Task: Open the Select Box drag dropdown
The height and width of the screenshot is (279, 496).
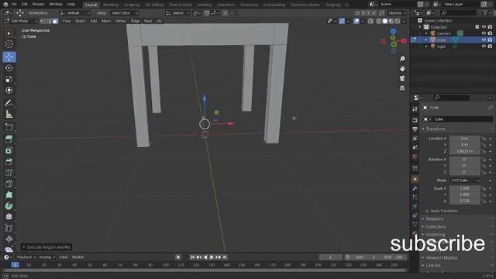Action: [124, 13]
